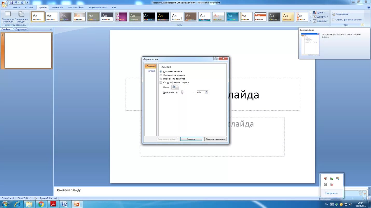Viewport: 371px width, 208px height.
Task: Decrease transparency with the spinner down arrow
Action: pyautogui.click(x=207, y=93)
